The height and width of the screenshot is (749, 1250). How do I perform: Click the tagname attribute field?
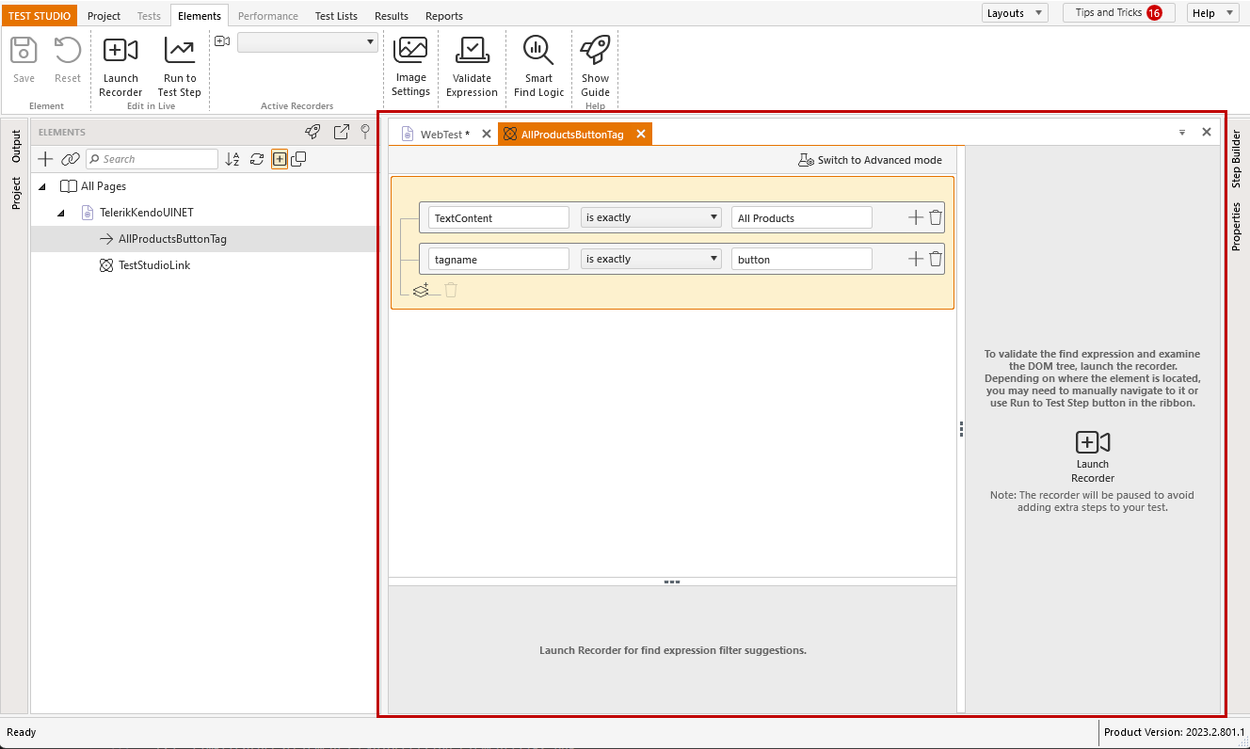pyautogui.click(x=499, y=259)
